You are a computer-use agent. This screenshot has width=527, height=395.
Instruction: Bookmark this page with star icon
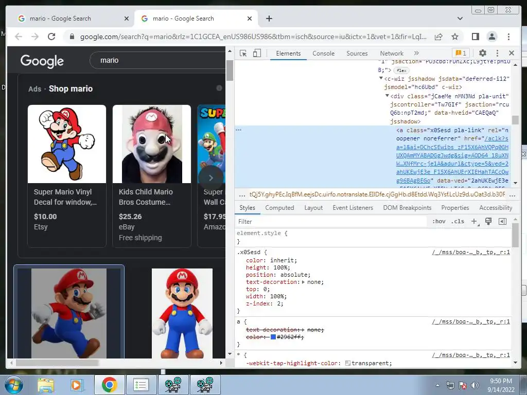tap(455, 37)
